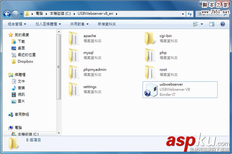Open Help with the question mark icon

point(223,24)
